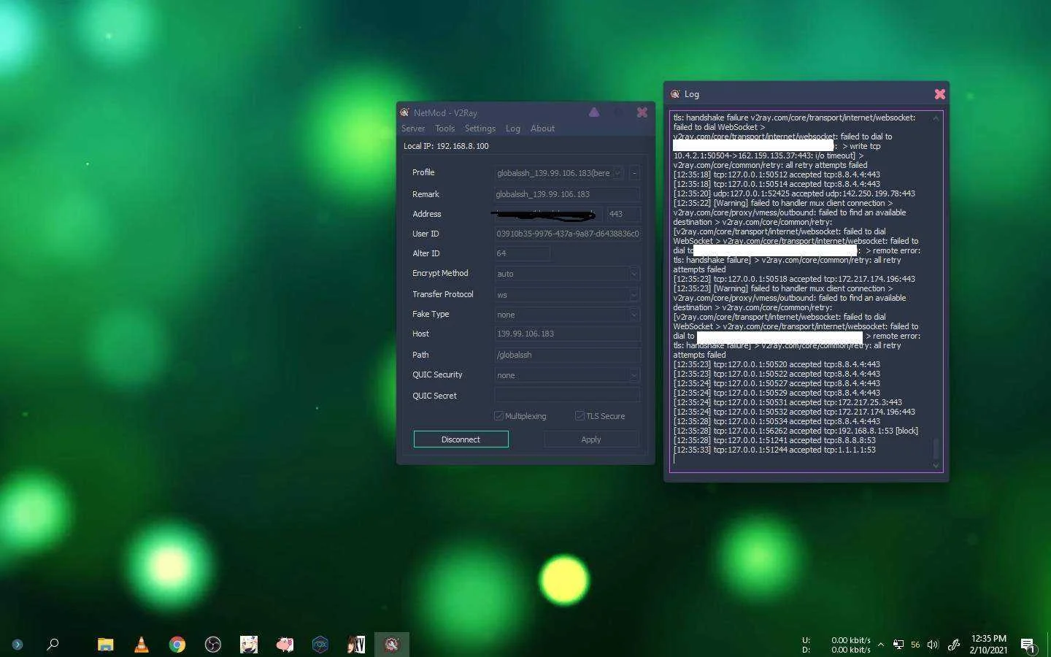The height and width of the screenshot is (657, 1051).
Task: Click the Local IP 192.168.8.100 text
Action: click(x=446, y=146)
